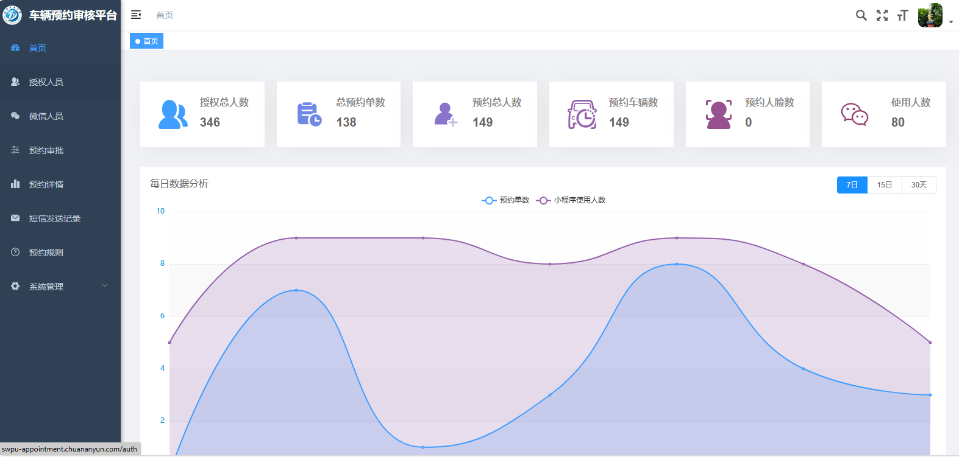959x457 pixels.
Task: Switch the chart to 30天 range
Action: tap(919, 185)
